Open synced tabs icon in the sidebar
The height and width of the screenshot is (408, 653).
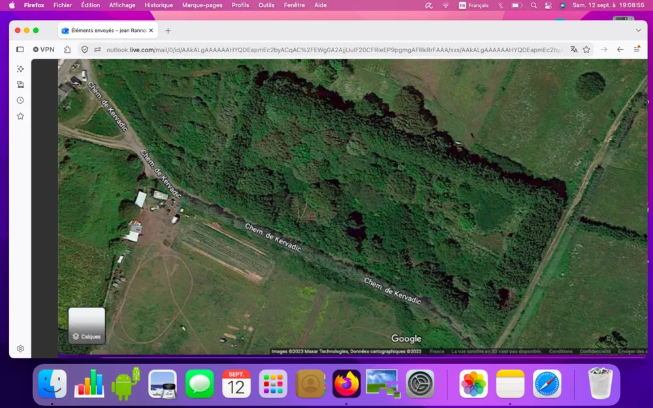(20, 84)
